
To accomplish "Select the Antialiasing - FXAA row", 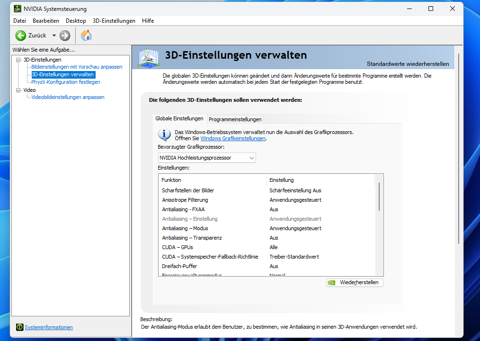I will [267, 209].
